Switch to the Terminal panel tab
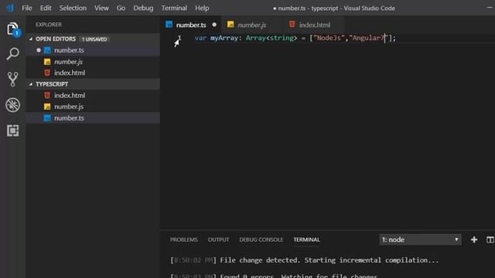The height and width of the screenshot is (278, 495). (x=306, y=240)
